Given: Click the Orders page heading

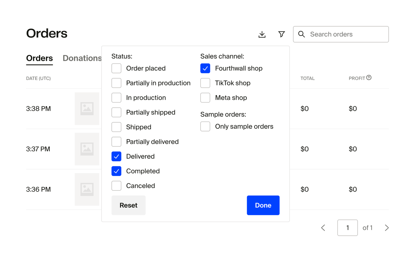Looking at the screenshot, I should click(46, 33).
